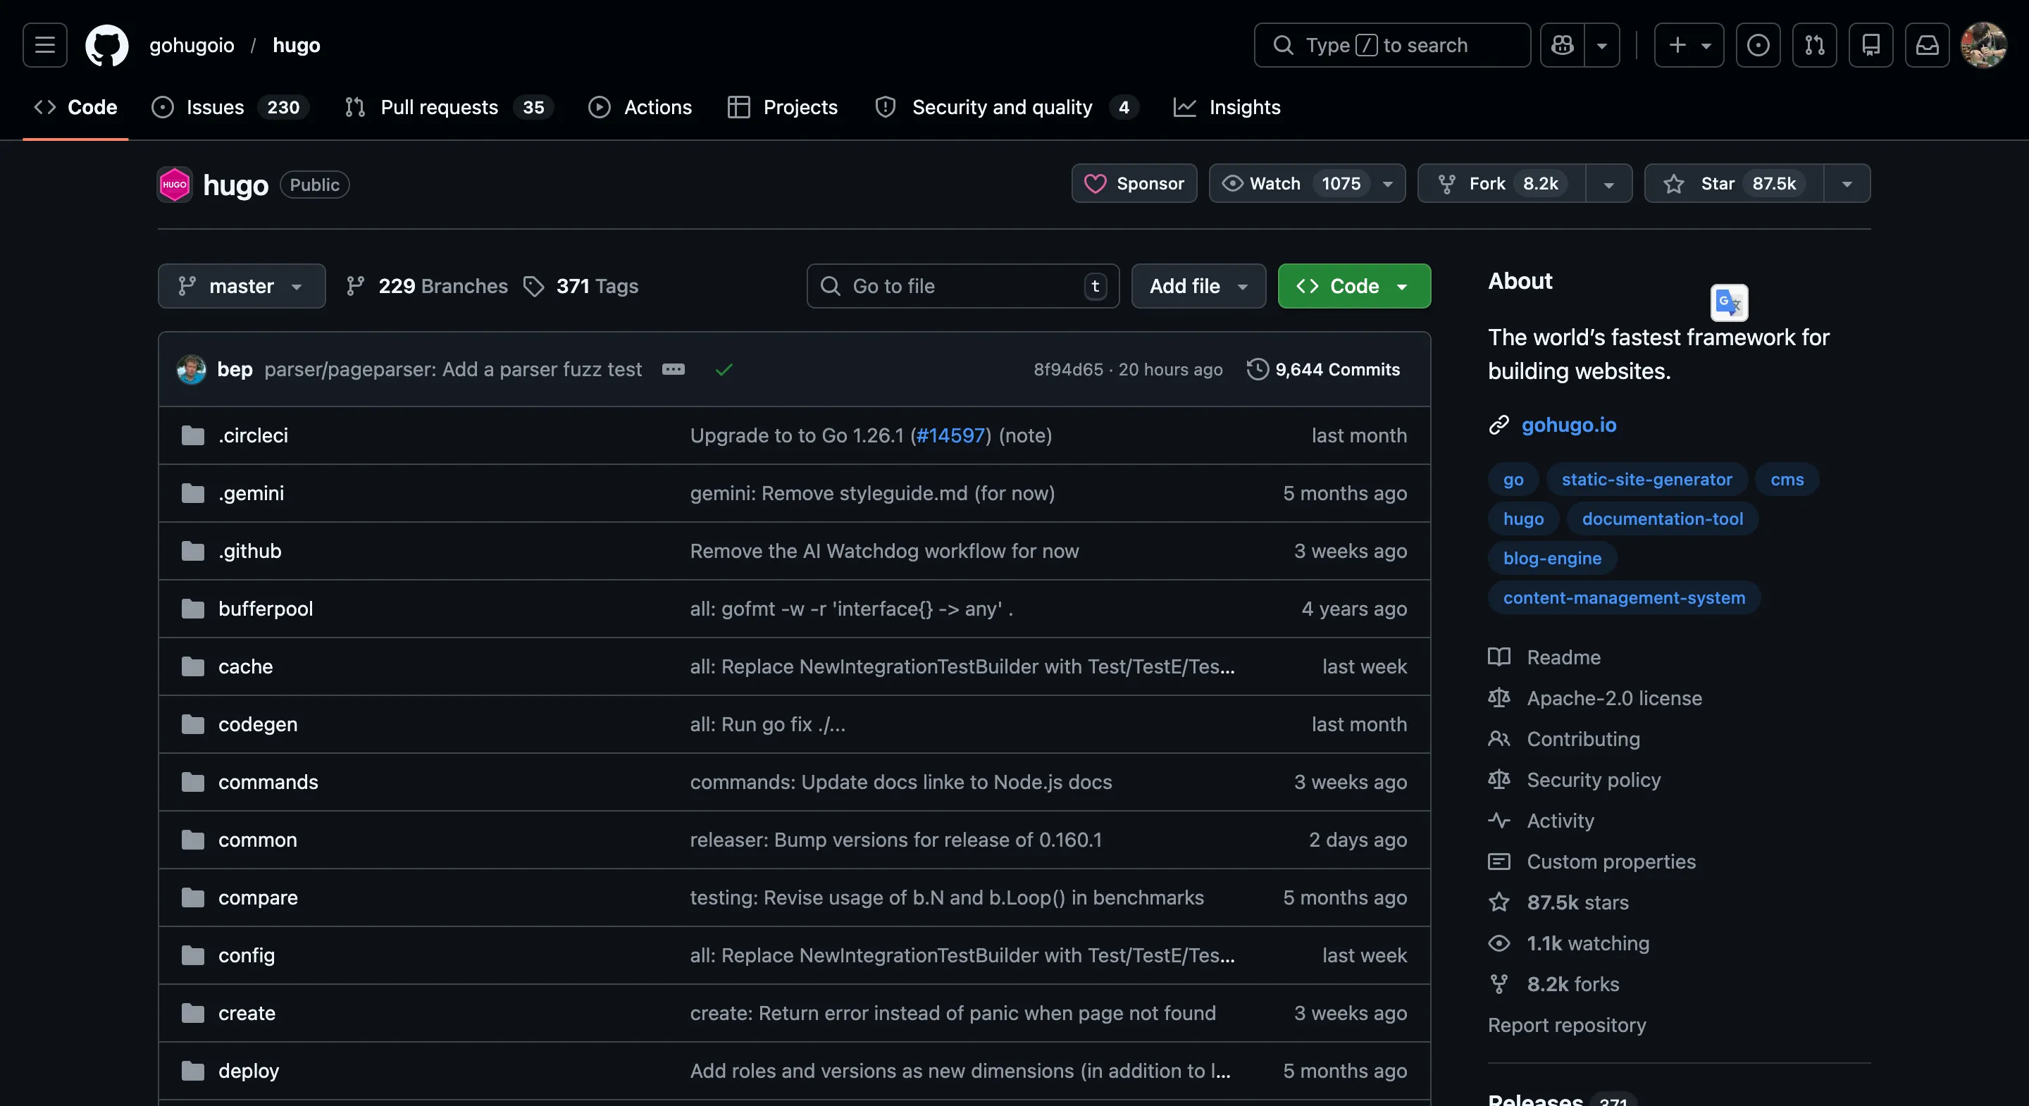
Task: Open the Copilot chat icon
Action: tap(1563, 45)
